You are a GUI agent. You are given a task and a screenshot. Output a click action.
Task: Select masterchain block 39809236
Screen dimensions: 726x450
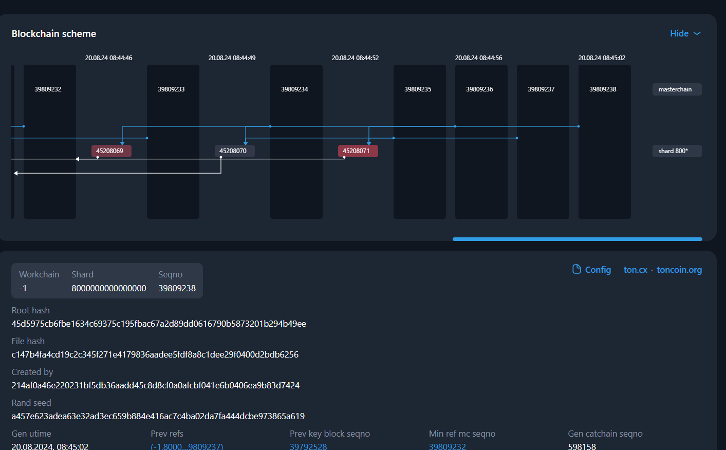tap(481, 142)
